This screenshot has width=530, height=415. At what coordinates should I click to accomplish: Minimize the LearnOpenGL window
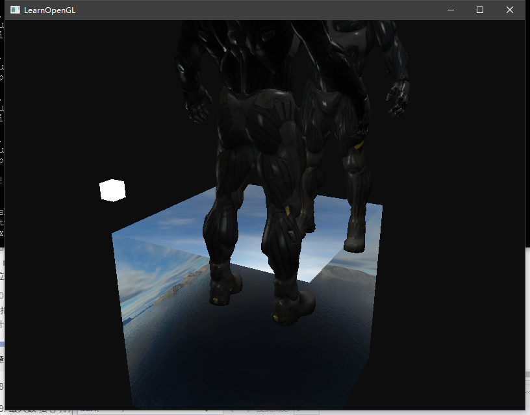tap(449, 10)
